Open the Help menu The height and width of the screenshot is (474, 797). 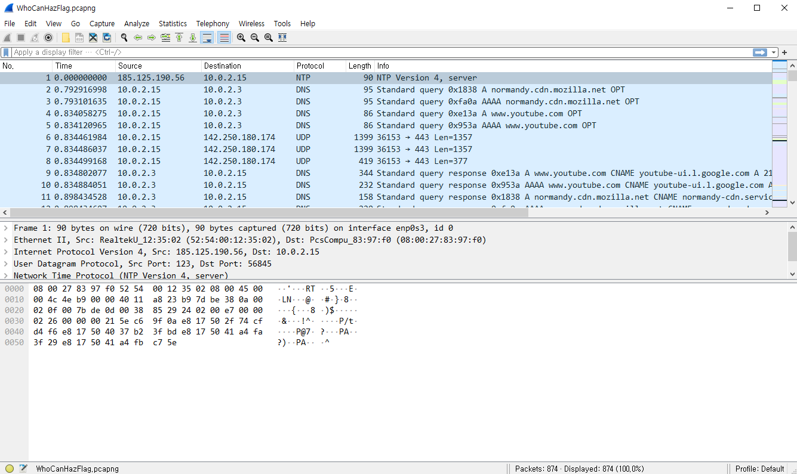point(307,24)
